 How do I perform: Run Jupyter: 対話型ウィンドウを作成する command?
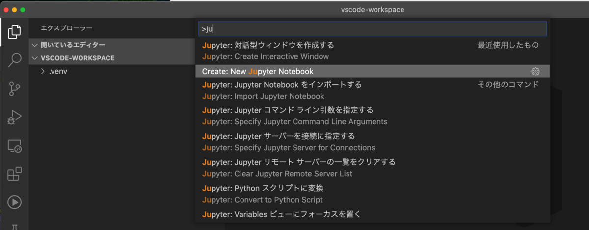[x=372, y=51]
